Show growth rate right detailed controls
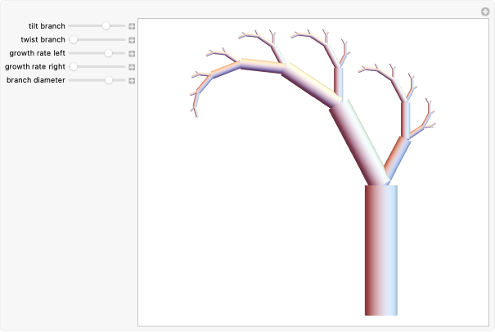The image size is (495, 332). click(x=132, y=66)
